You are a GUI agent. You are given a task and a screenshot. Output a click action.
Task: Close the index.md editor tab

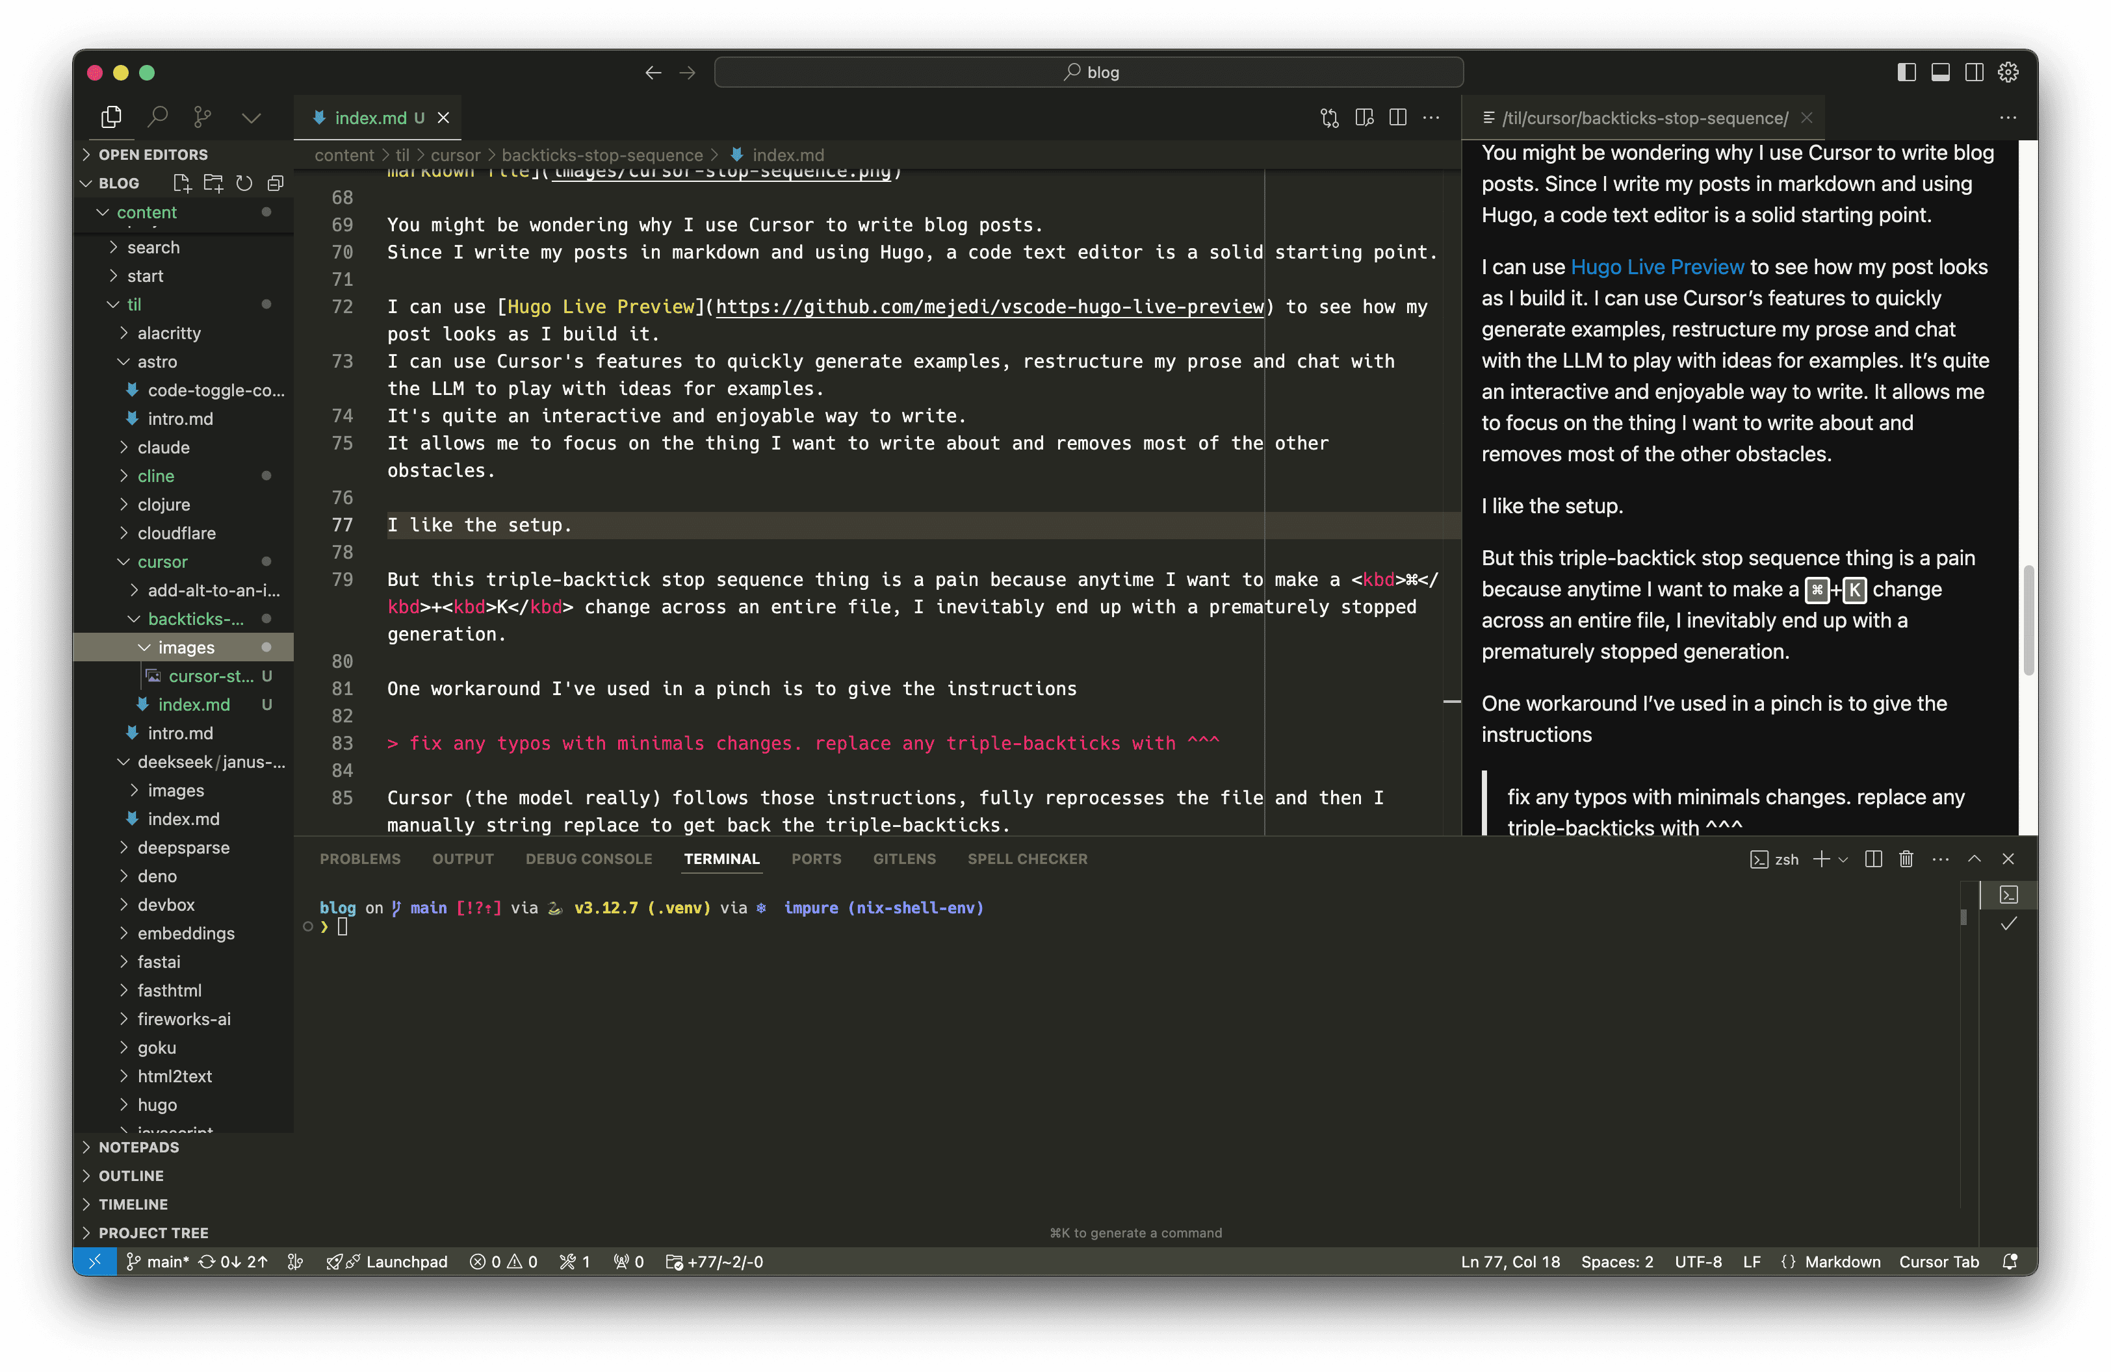[x=443, y=118]
